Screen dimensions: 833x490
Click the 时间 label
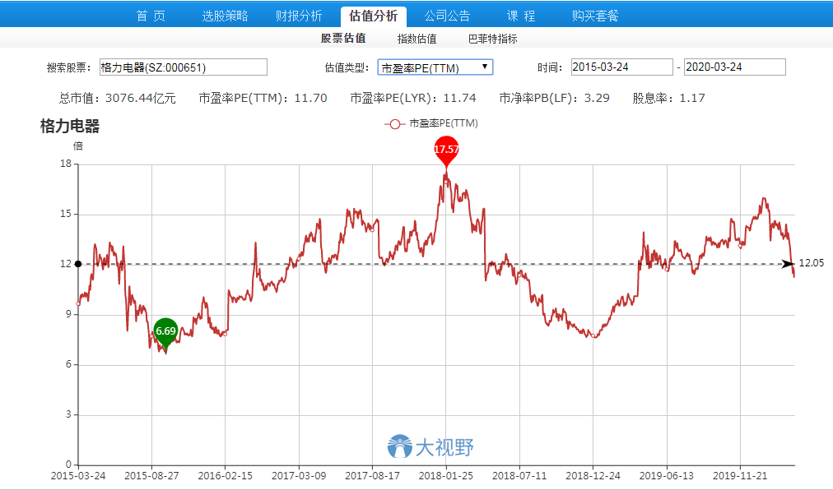[550, 67]
